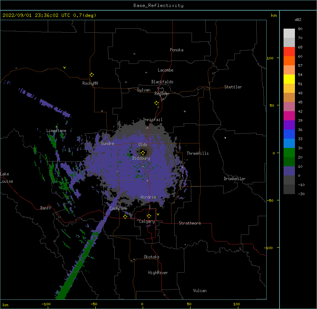Select the Sundre city label
The height and width of the screenshot is (309, 317).
tap(107, 143)
